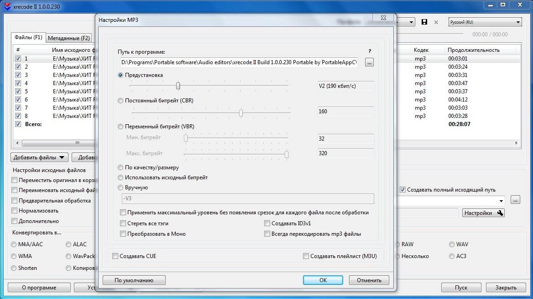Screen dimensions: 533x299
Task: Click the delete profile X icon
Action: tap(436, 22)
